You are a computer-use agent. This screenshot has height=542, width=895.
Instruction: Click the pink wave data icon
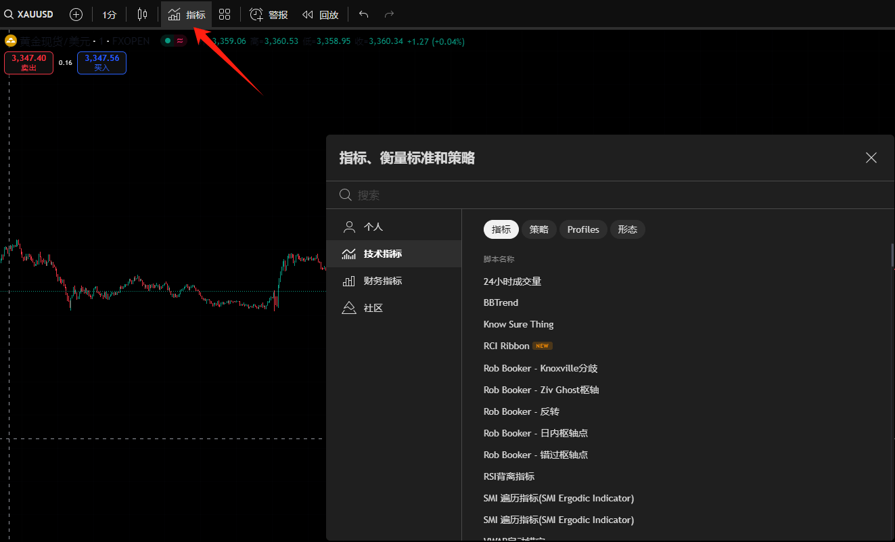[x=180, y=41]
